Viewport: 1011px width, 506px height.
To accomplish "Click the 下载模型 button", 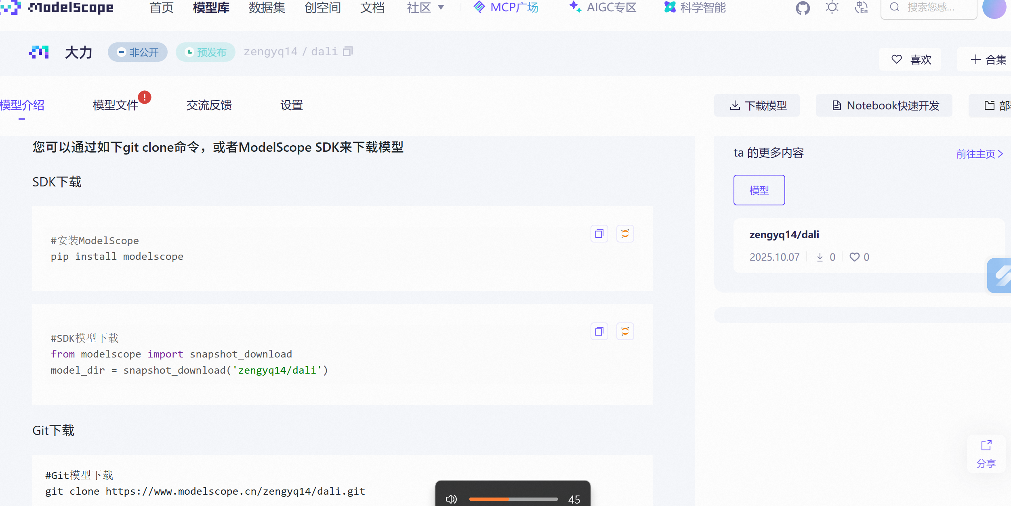I will (757, 105).
